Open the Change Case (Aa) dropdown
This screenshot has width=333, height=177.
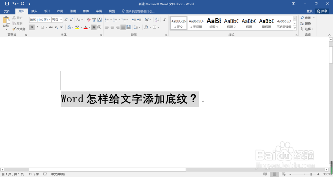click(x=80, y=20)
